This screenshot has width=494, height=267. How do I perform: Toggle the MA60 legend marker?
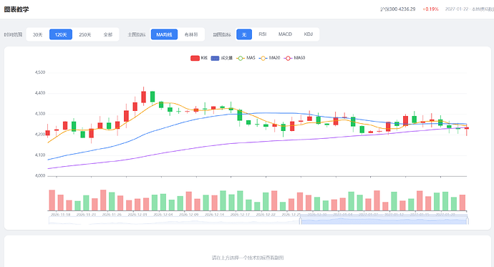pyautogui.click(x=288, y=58)
